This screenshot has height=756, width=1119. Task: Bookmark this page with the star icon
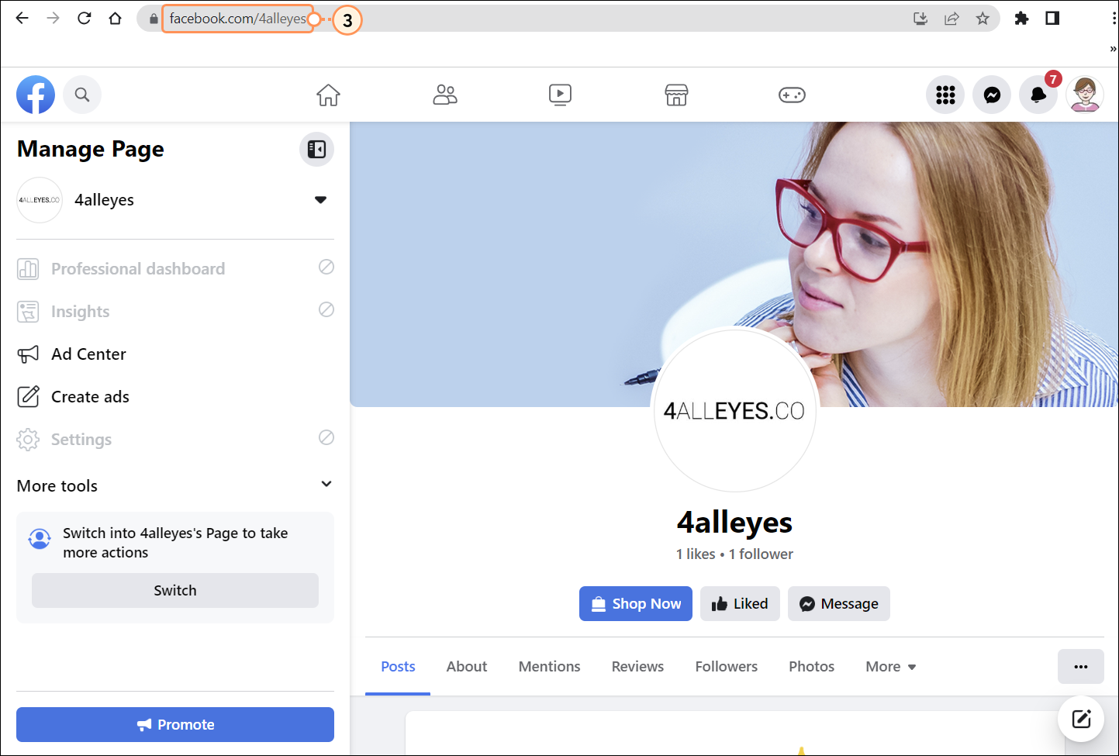click(983, 19)
